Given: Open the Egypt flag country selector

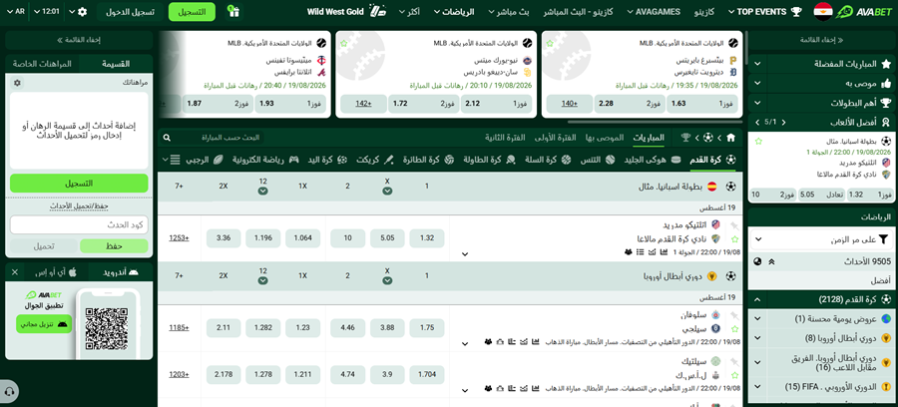Looking at the screenshot, I should click(x=823, y=11).
